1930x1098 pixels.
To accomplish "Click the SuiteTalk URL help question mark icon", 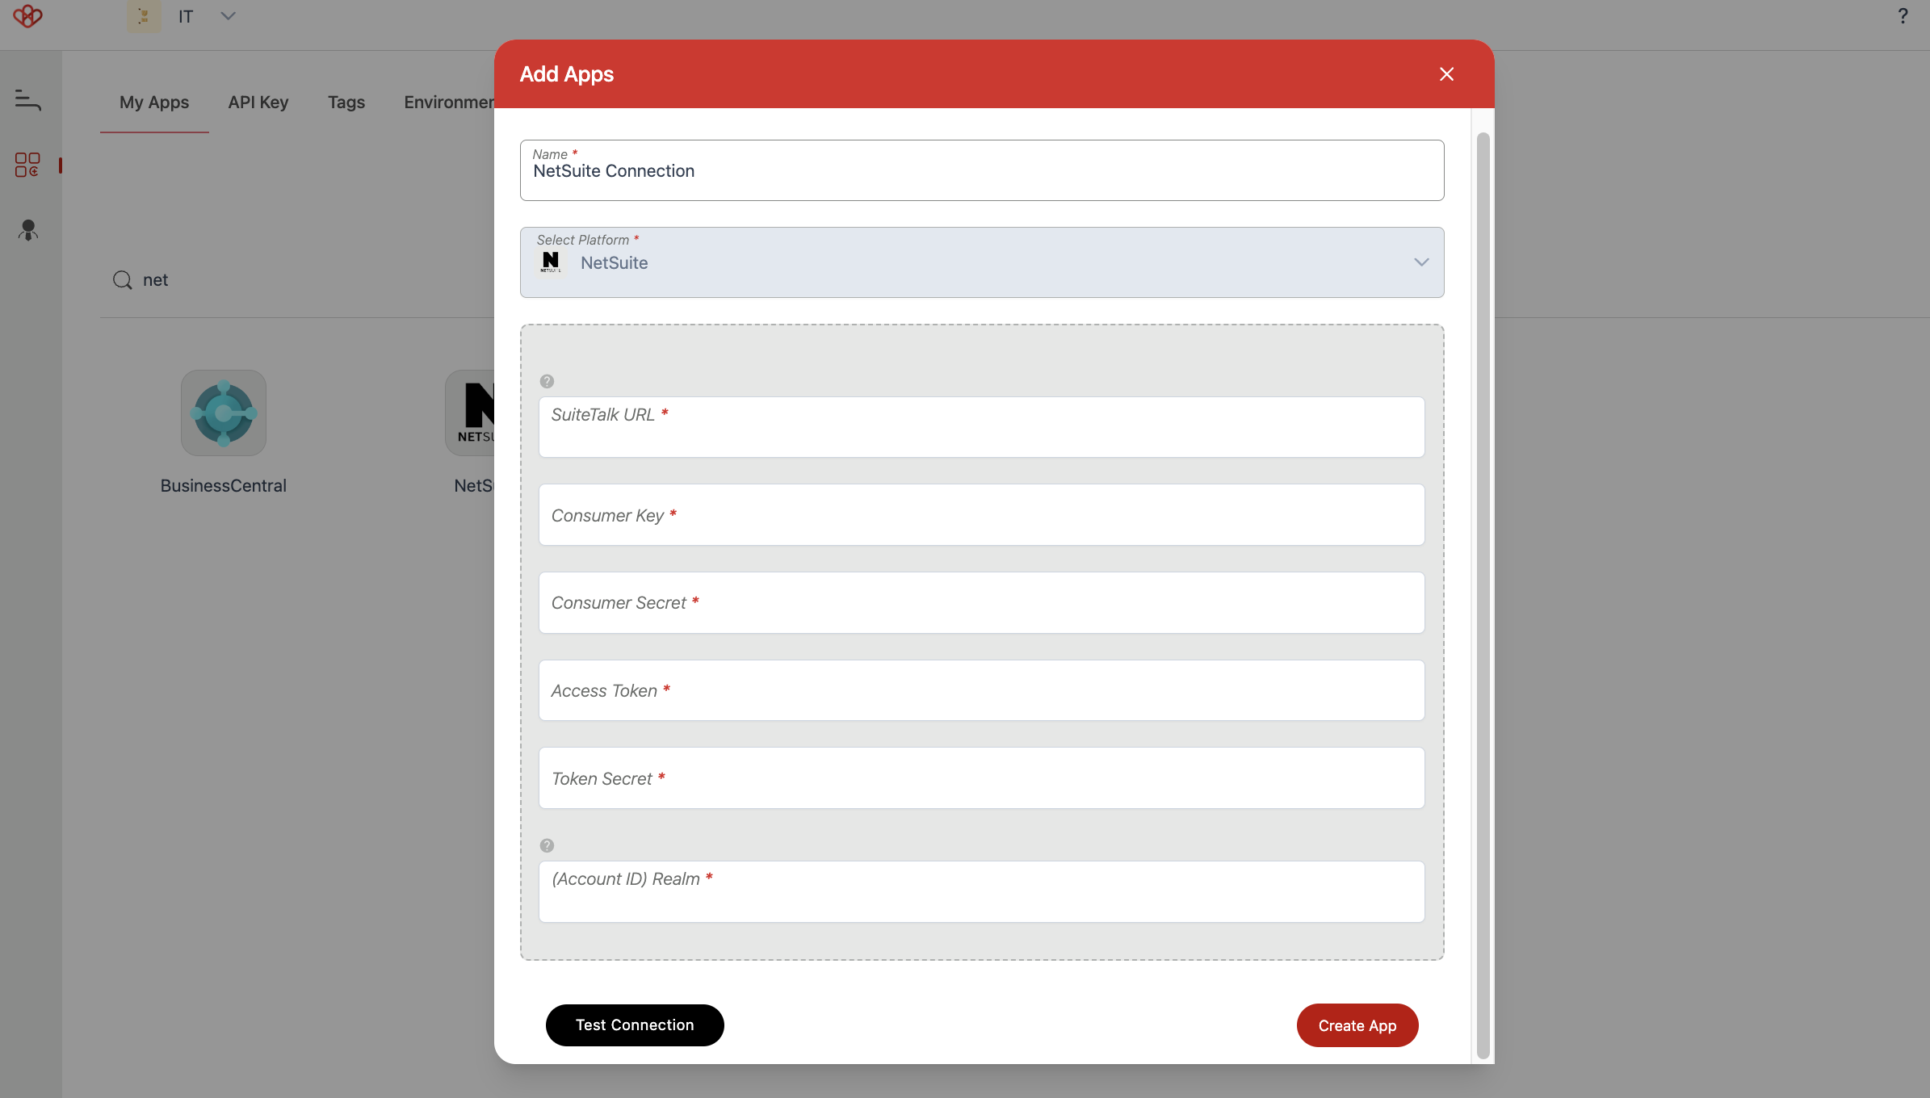I will click(546, 381).
